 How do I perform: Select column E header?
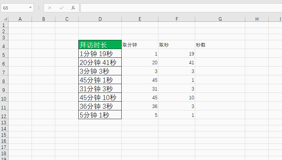point(140,19)
